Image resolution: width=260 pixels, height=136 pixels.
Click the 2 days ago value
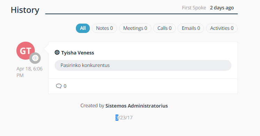pos(222,8)
